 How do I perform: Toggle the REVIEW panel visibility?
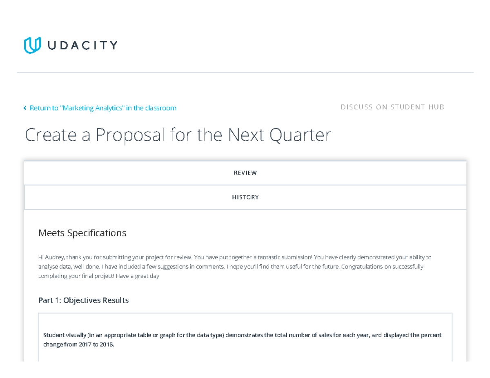tap(245, 172)
